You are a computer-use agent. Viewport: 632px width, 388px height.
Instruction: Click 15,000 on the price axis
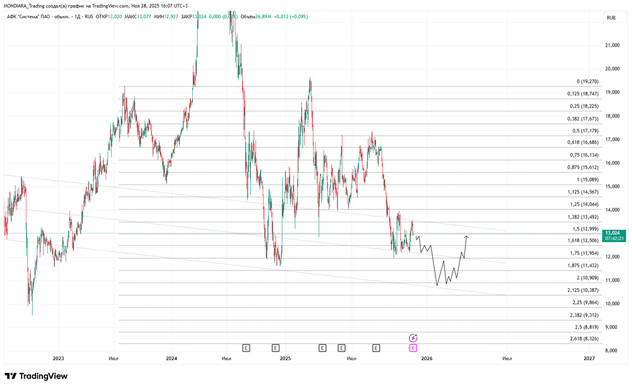pos(612,186)
